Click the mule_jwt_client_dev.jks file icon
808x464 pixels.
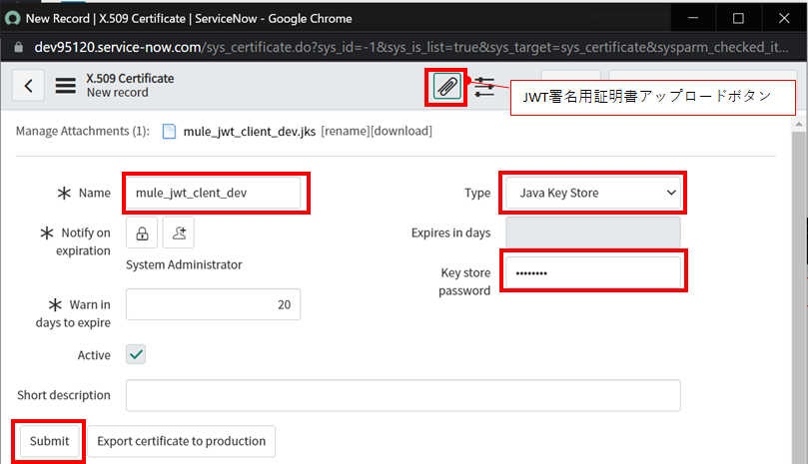169,131
